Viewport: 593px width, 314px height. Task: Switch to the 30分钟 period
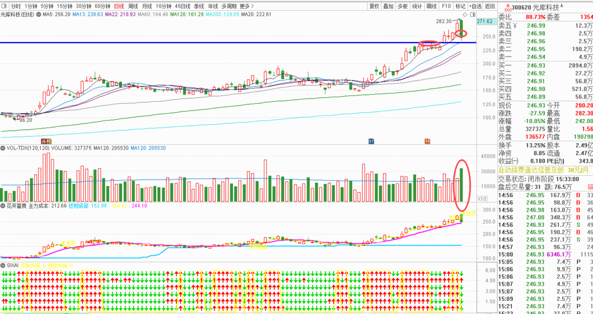coord(83,6)
